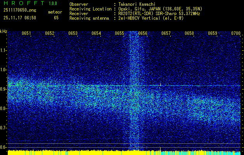
Task: Click the Receiving antenna label
Action: 89,18
